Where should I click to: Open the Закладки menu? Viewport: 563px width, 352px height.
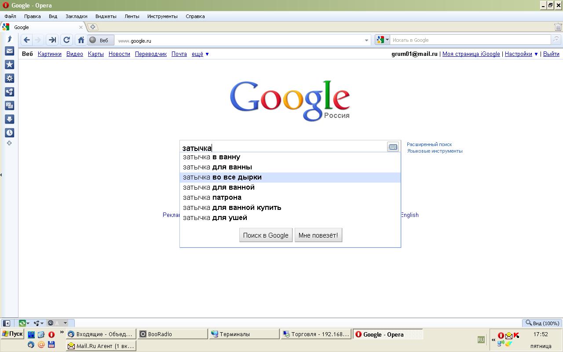(77, 16)
